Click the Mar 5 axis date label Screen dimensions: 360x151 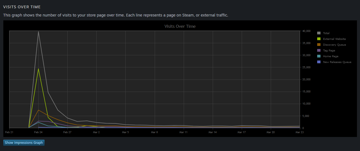[125, 132]
